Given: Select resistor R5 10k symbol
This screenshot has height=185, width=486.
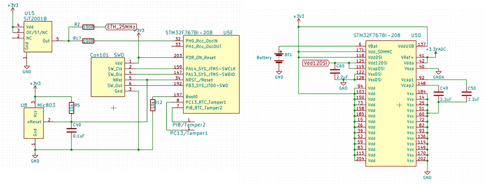Looking at the screenshot, I should tap(71, 108).
